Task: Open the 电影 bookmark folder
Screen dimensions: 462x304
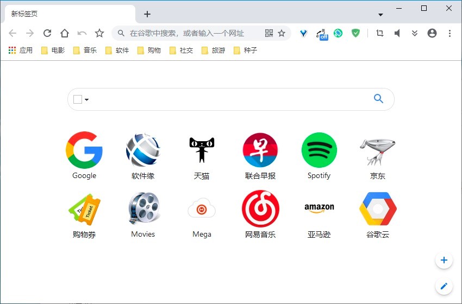Action: 53,50
